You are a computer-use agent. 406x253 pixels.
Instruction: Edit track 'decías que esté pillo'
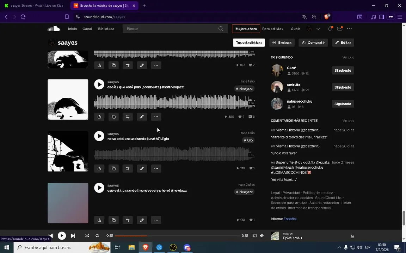pos(142,117)
